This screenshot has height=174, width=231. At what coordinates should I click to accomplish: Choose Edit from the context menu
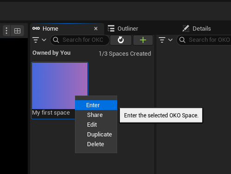pyautogui.click(x=96, y=125)
